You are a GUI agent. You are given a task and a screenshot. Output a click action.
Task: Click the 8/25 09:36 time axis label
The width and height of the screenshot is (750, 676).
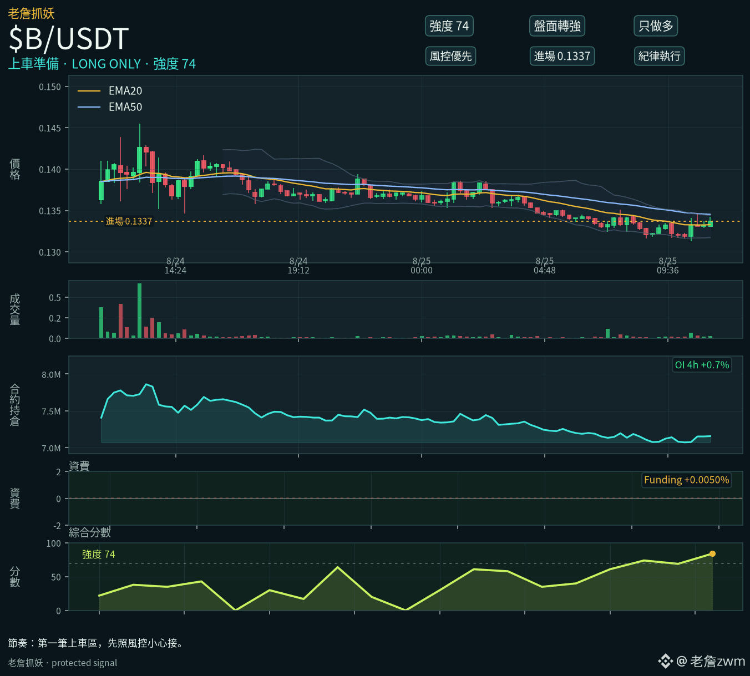pos(668,266)
